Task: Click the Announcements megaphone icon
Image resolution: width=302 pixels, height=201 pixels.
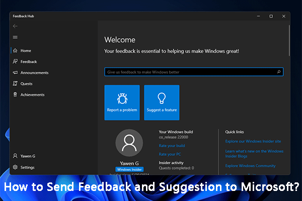Action: 15,72
